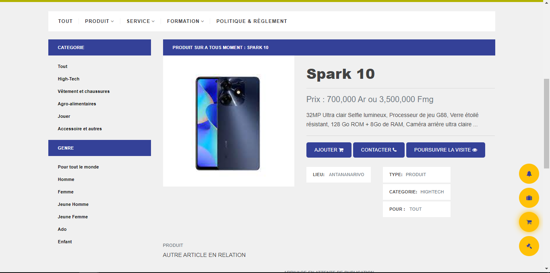Choose the Jeune Homme genre filter
This screenshot has height=273, width=550.
[73, 205]
